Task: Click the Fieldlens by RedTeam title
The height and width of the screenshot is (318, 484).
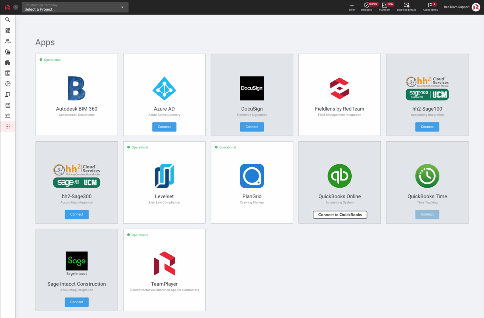Action: coord(340,109)
